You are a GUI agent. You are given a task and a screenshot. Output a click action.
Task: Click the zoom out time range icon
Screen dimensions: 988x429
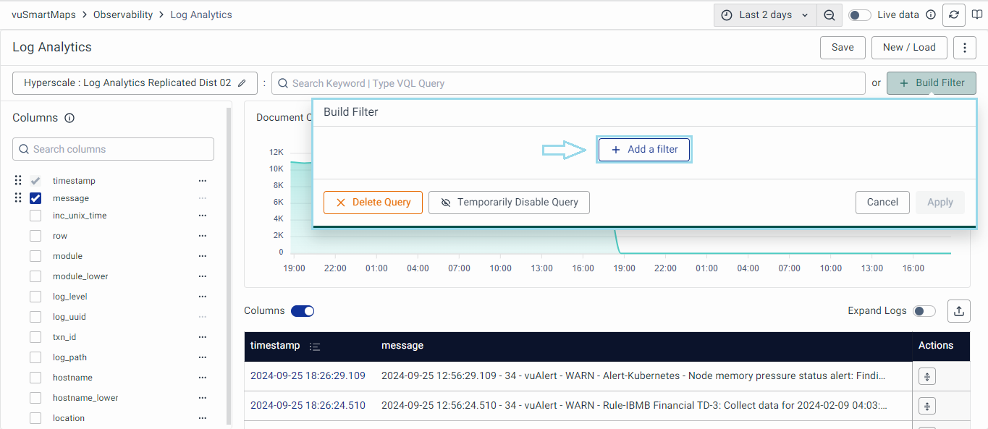click(x=829, y=15)
